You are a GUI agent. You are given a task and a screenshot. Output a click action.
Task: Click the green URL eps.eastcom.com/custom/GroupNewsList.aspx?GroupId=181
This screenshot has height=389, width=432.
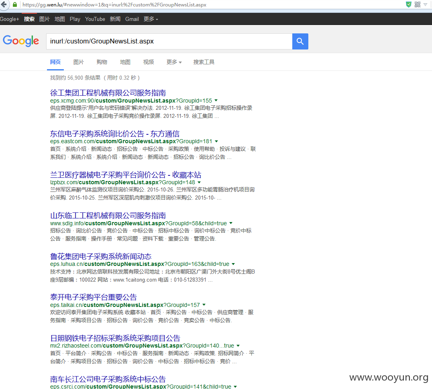pyautogui.click(x=131, y=141)
